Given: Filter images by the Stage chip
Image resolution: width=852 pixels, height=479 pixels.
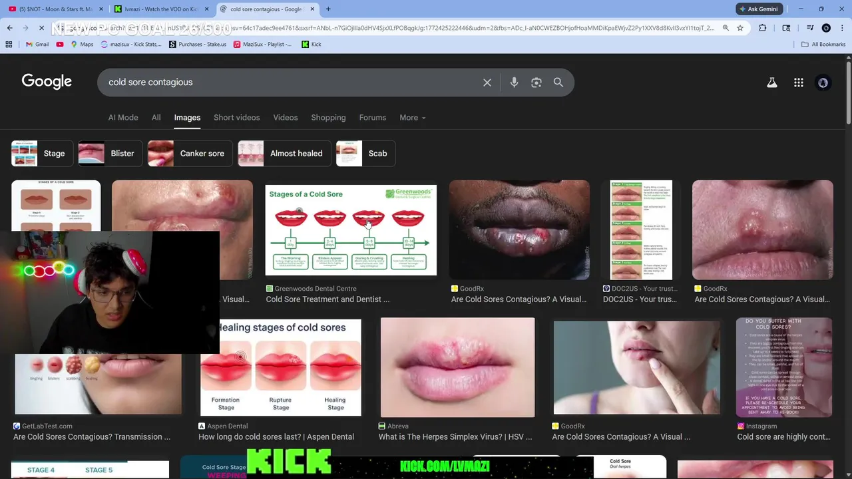Looking at the screenshot, I should (x=42, y=153).
